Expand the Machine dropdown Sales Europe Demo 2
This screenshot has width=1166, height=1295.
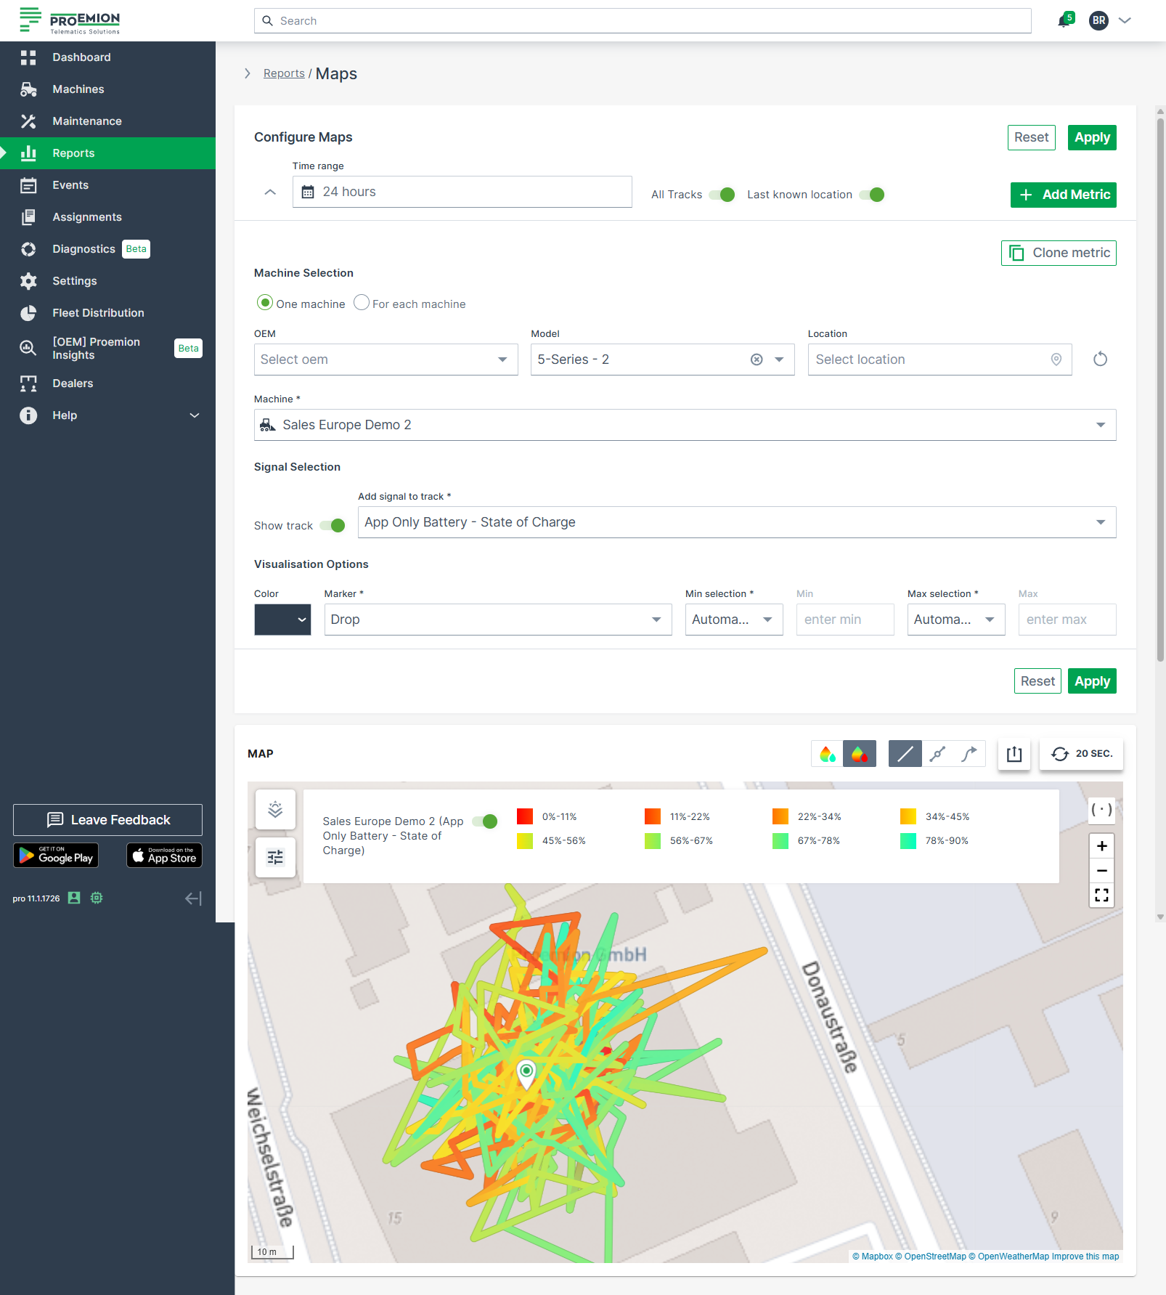click(x=685, y=425)
